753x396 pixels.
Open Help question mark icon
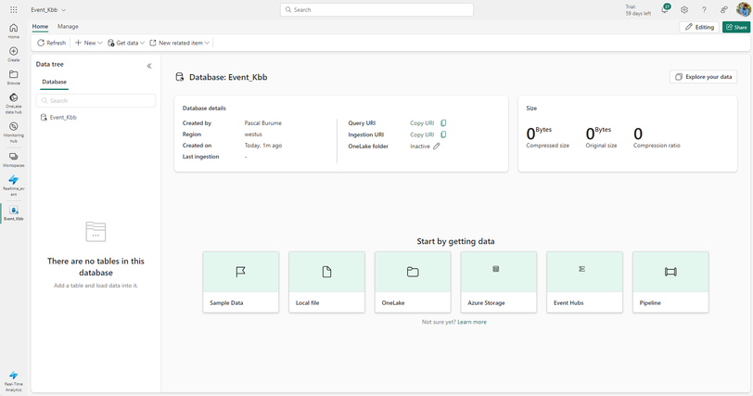pyautogui.click(x=704, y=9)
